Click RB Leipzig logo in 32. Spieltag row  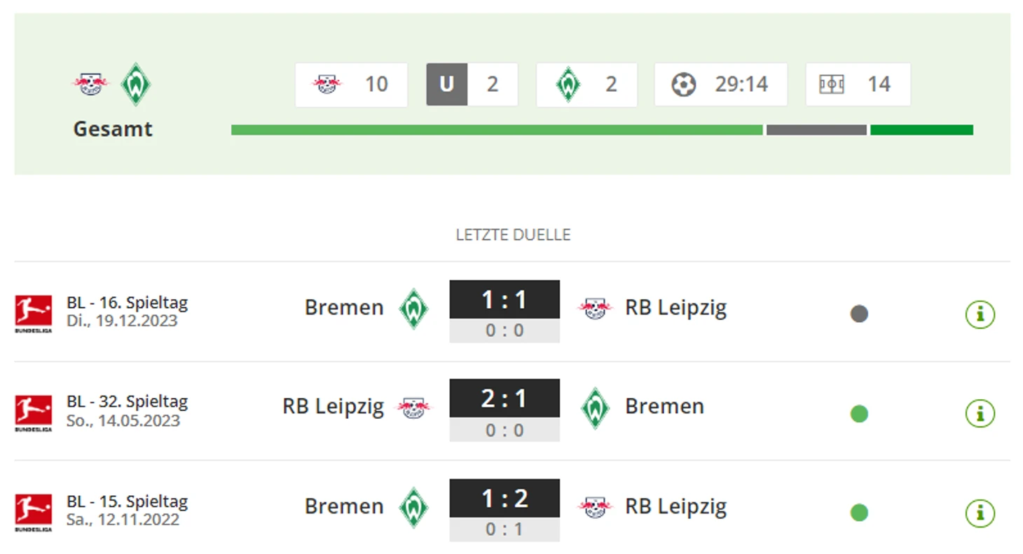[x=413, y=407]
